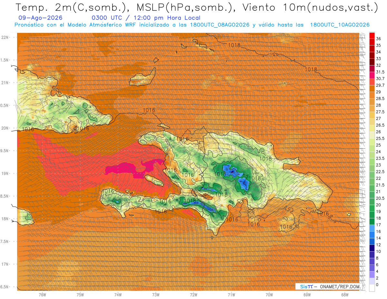Click legend value 27.5
The height and width of the screenshot is (299, 387).
point(380,112)
